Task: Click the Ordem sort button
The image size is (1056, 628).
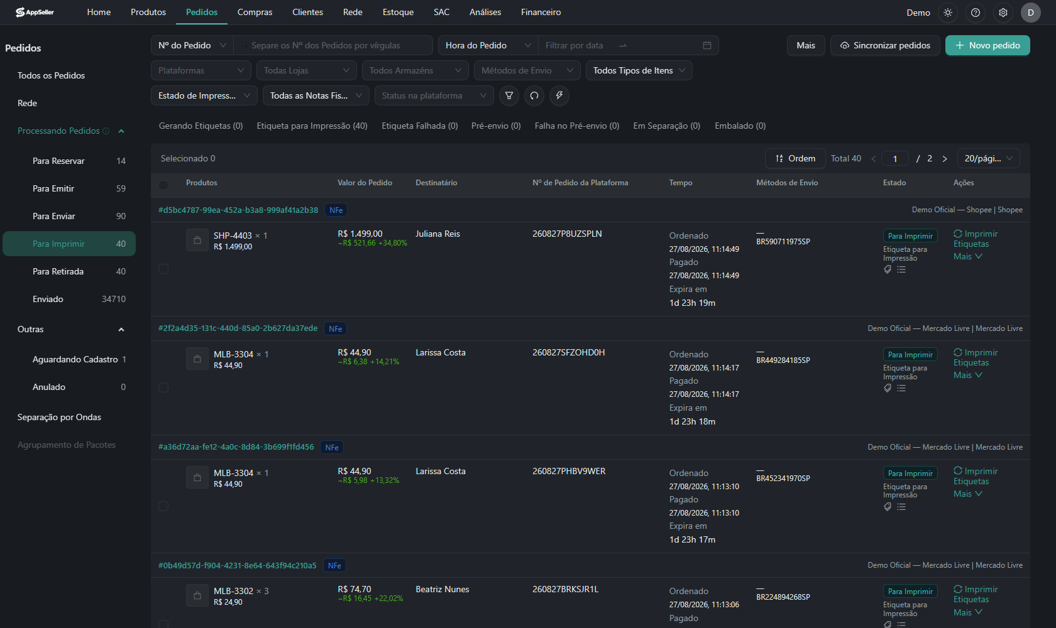Action: 795,158
